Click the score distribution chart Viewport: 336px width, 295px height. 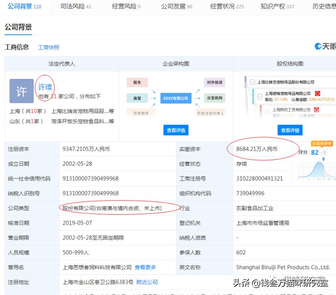pos(317,169)
